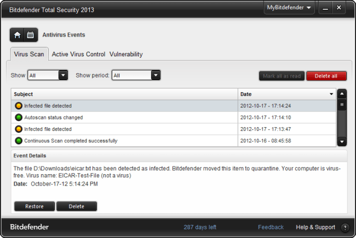Click green icon beside Continuous Scan completed
The width and height of the screenshot is (356, 238).
click(19, 141)
